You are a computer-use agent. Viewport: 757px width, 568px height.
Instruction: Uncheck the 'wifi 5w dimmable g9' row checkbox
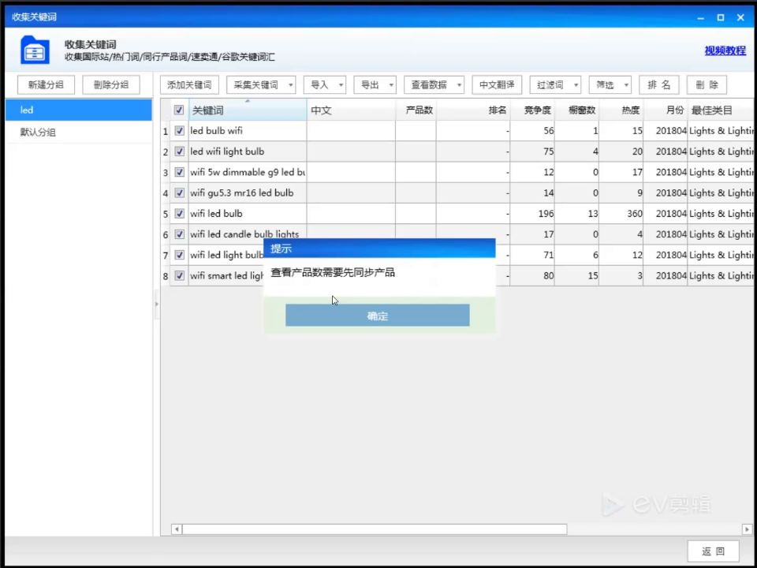tap(179, 173)
